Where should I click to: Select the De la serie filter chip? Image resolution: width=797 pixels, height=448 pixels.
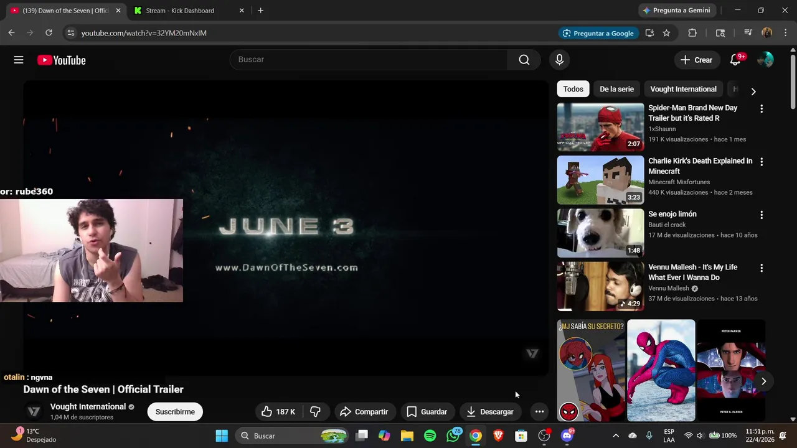(616, 89)
